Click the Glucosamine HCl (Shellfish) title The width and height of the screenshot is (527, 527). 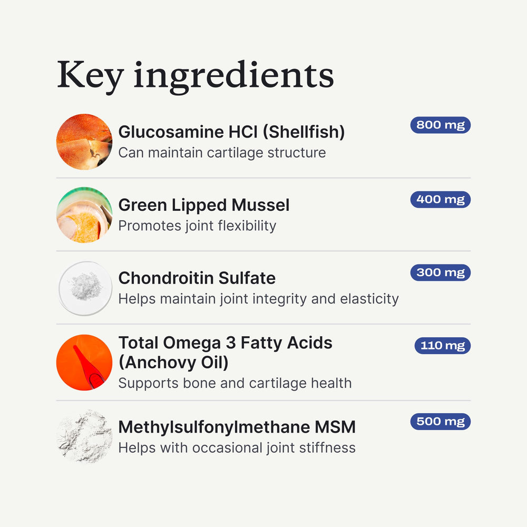[x=231, y=132]
